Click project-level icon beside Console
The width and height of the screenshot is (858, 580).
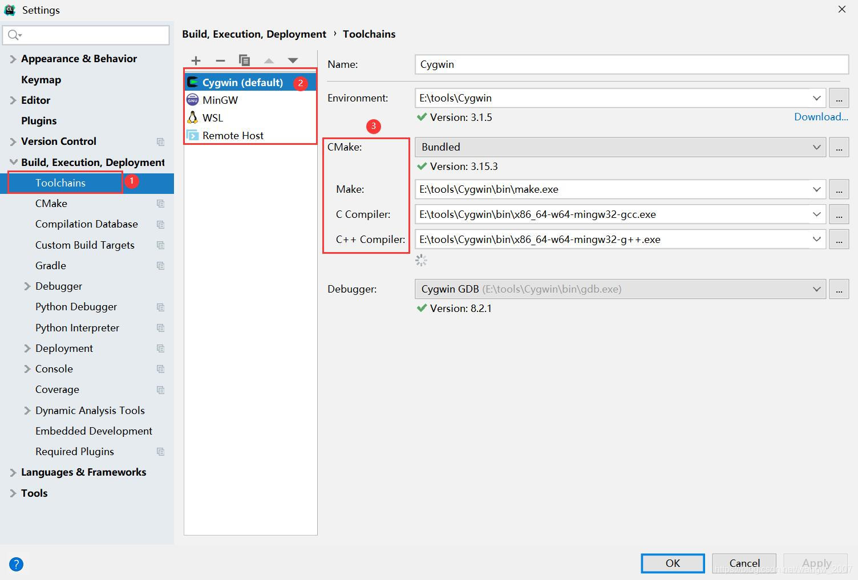pos(161,369)
